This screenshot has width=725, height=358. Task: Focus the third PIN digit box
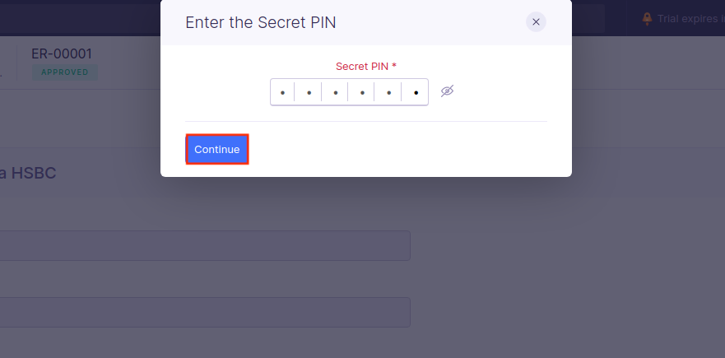click(335, 92)
